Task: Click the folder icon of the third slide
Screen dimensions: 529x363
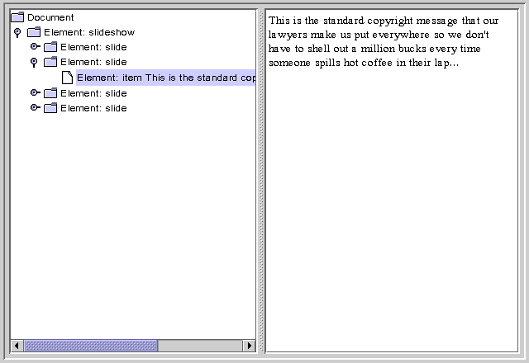Action: (x=50, y=93)
